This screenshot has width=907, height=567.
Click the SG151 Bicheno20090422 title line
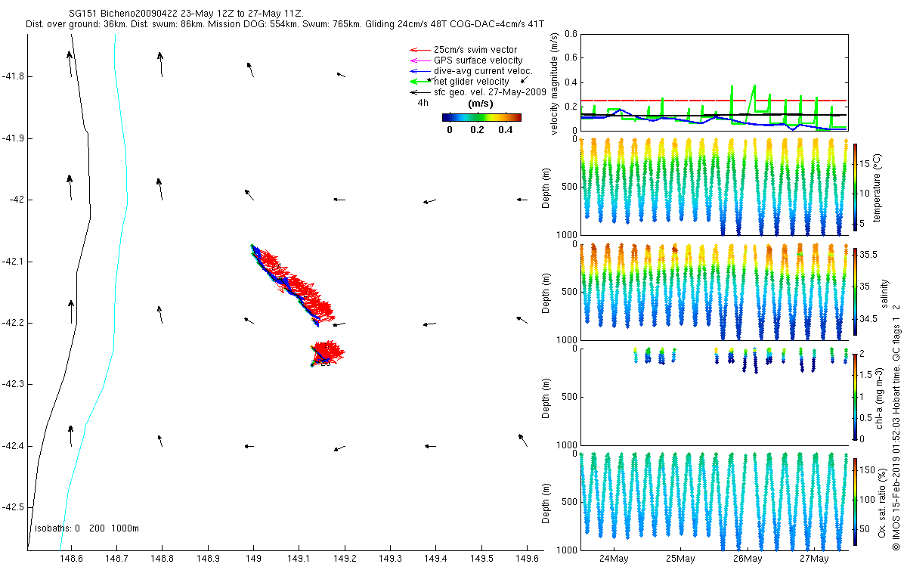pos(185,14)
